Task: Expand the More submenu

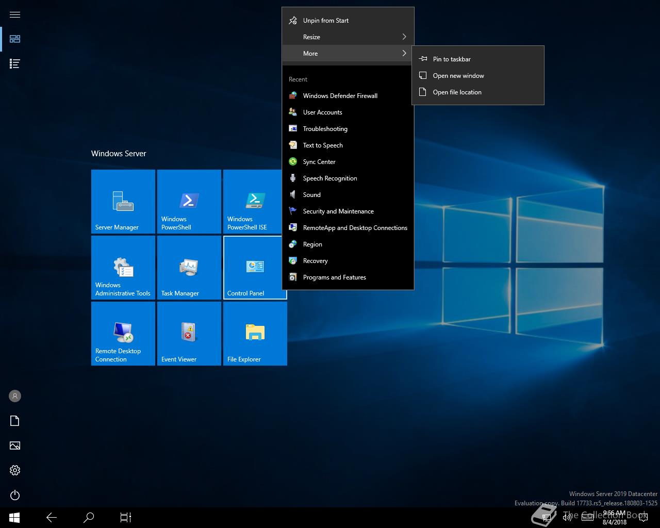Action: [x=348, y=54]
